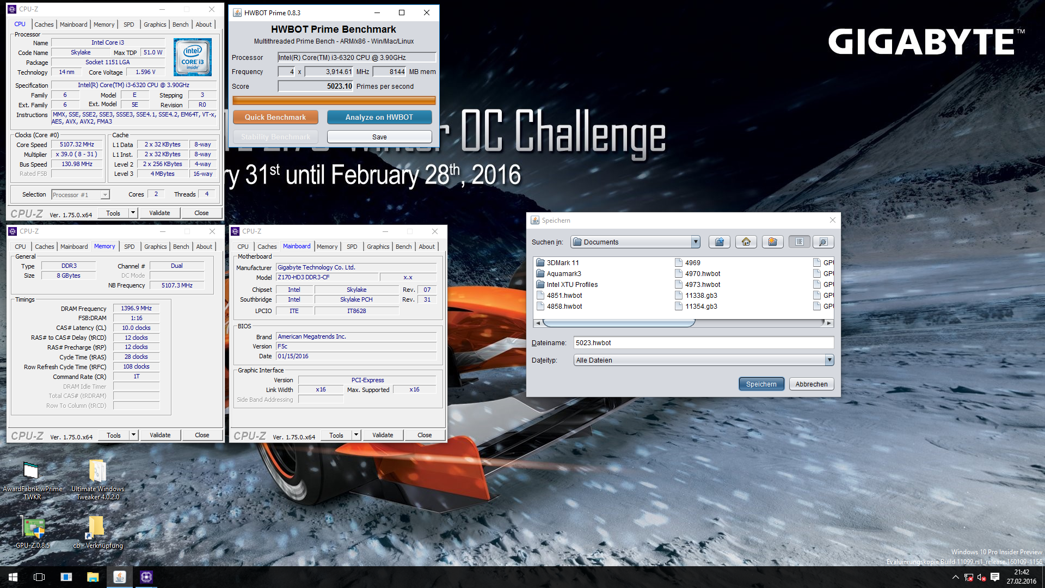This screenshot has width=1045, height=588.
Task: Focus the Dateiname field containing 5023.hwbot
Action: (x=704, y=342)
